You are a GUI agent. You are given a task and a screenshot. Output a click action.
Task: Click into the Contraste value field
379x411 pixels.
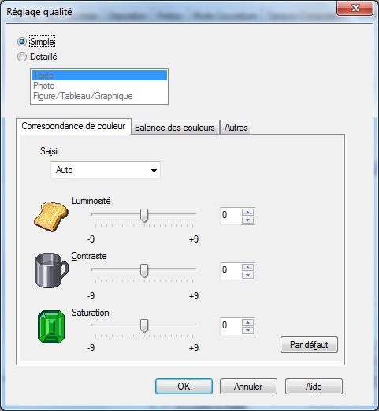[231, 271]
